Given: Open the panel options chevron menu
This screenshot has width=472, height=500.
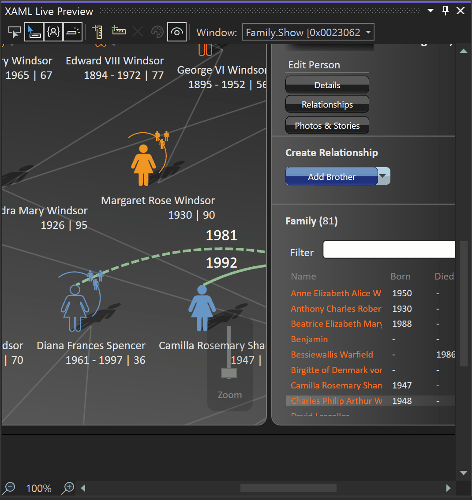Looking at the screenshot, I should [430, 11].
